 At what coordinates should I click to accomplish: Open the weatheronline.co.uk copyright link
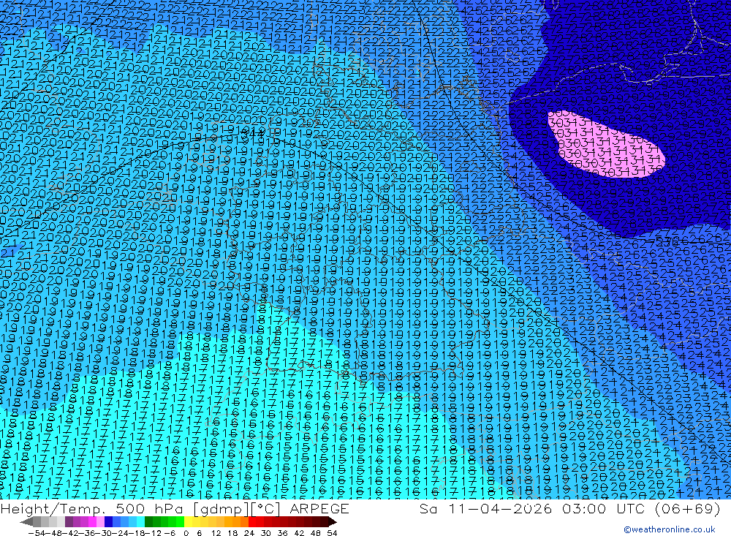tap(669, 529)
